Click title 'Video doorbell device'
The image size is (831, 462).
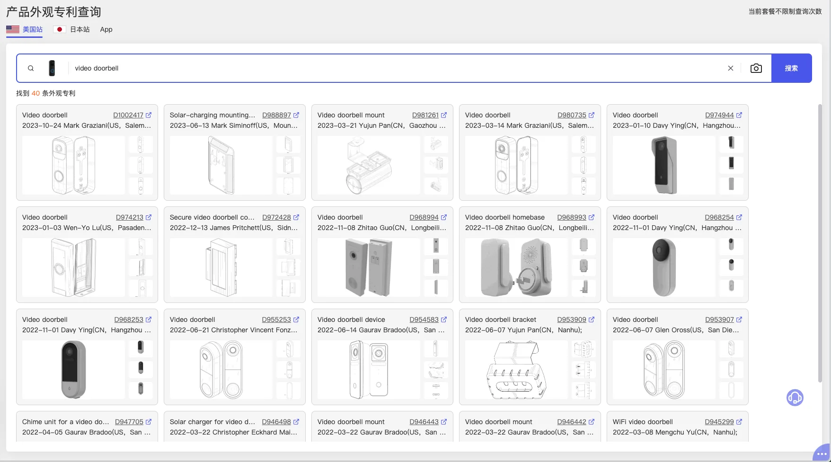coord(351,320)
